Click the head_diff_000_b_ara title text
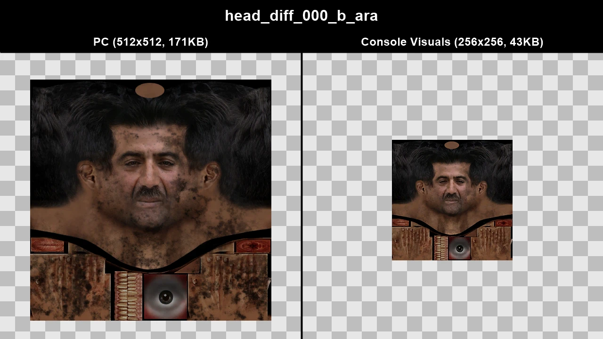 pos(301,16)
